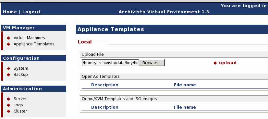Viewport: 268px width, 119px height.
Task: Click Description column under Qemu/KVM Templates
Action: 104,107
